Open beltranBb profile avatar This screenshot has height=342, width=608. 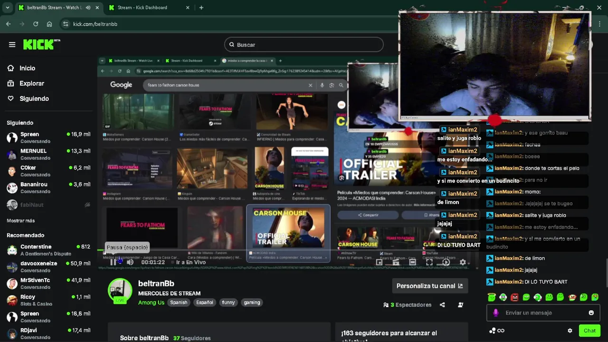[x=120, y=290]
